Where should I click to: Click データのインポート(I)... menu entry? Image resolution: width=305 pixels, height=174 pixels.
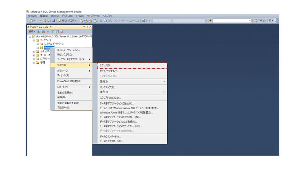(x=110, y=136)
